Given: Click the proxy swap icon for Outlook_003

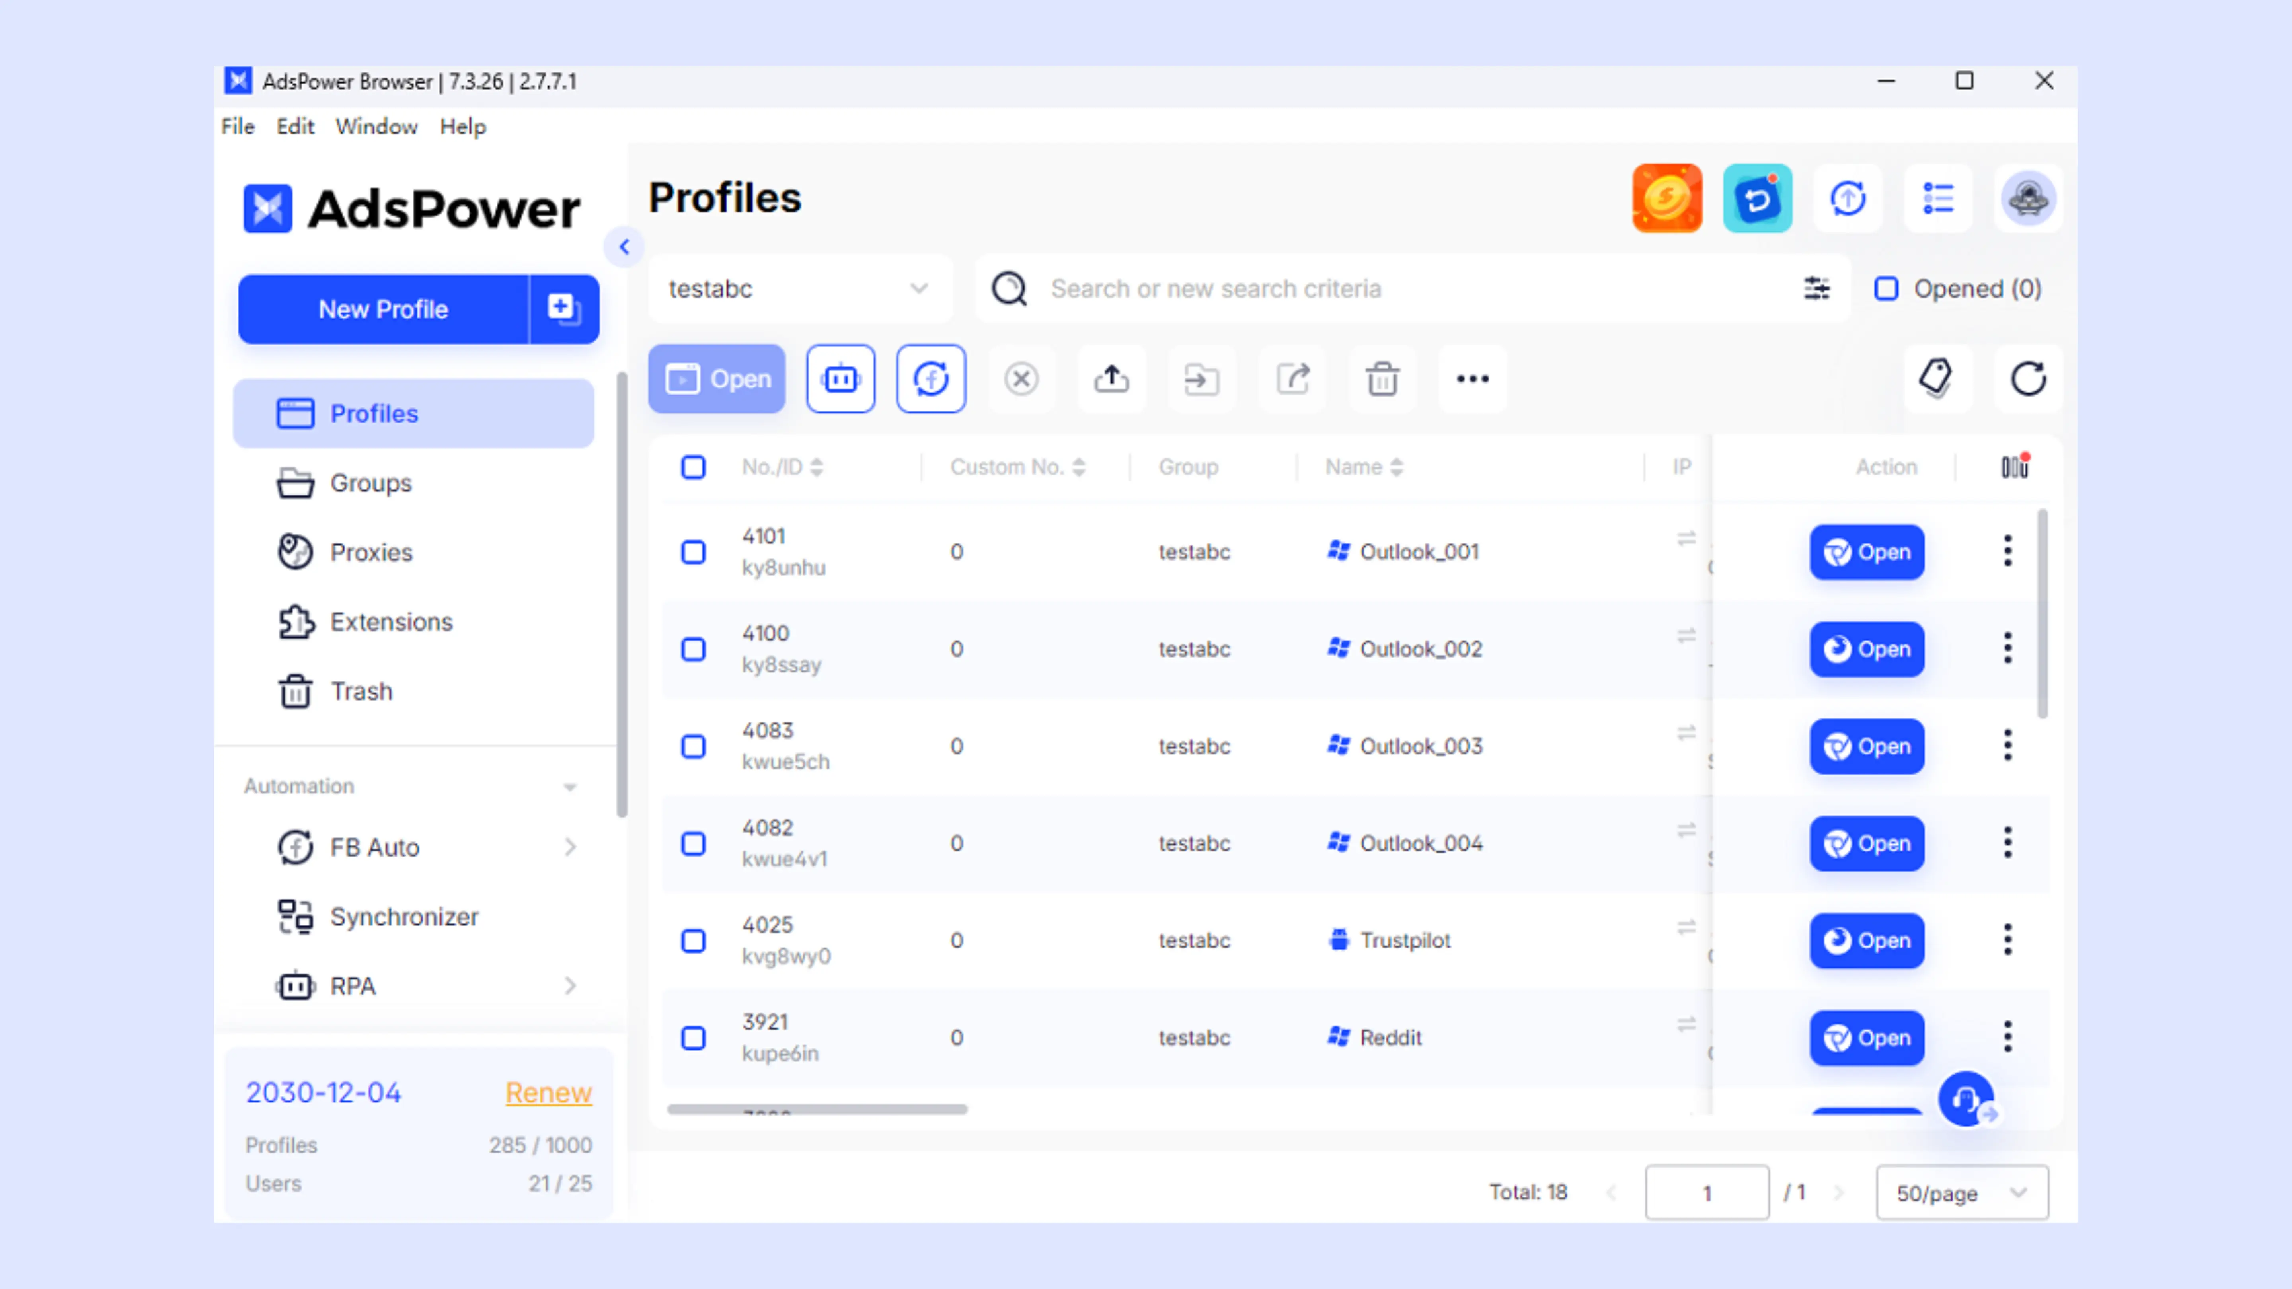Looking at the screenshot, I should (1686, 733).
